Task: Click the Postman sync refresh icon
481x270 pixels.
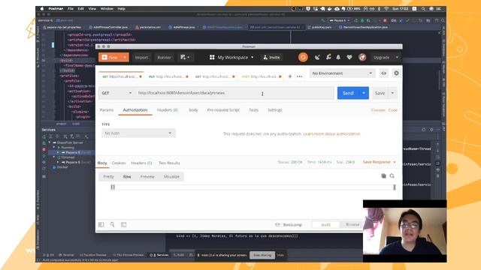Action: click(303, 57)
